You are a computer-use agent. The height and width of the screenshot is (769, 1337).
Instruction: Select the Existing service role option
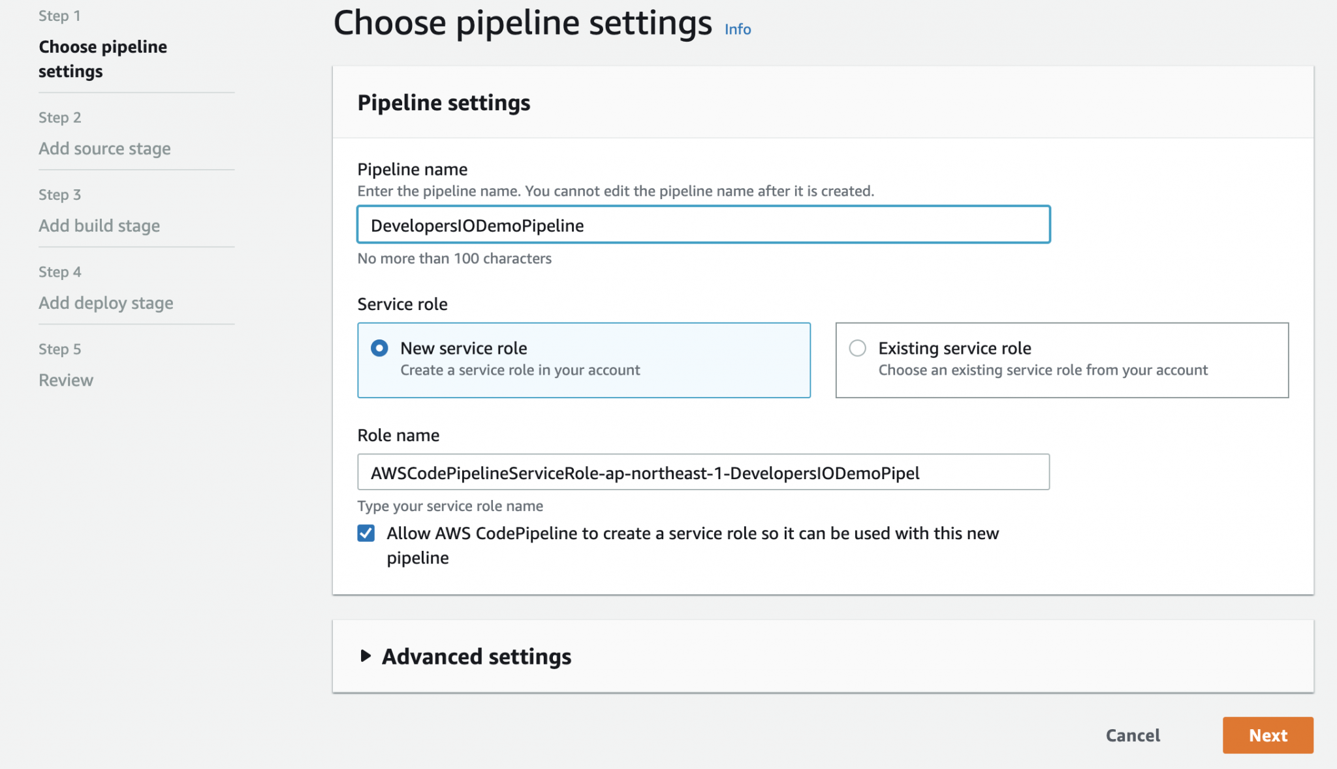coord(857,348)
